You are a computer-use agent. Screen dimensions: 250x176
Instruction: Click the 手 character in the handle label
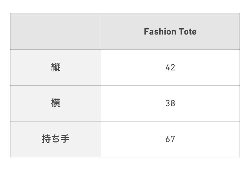(x=65, y=139)
